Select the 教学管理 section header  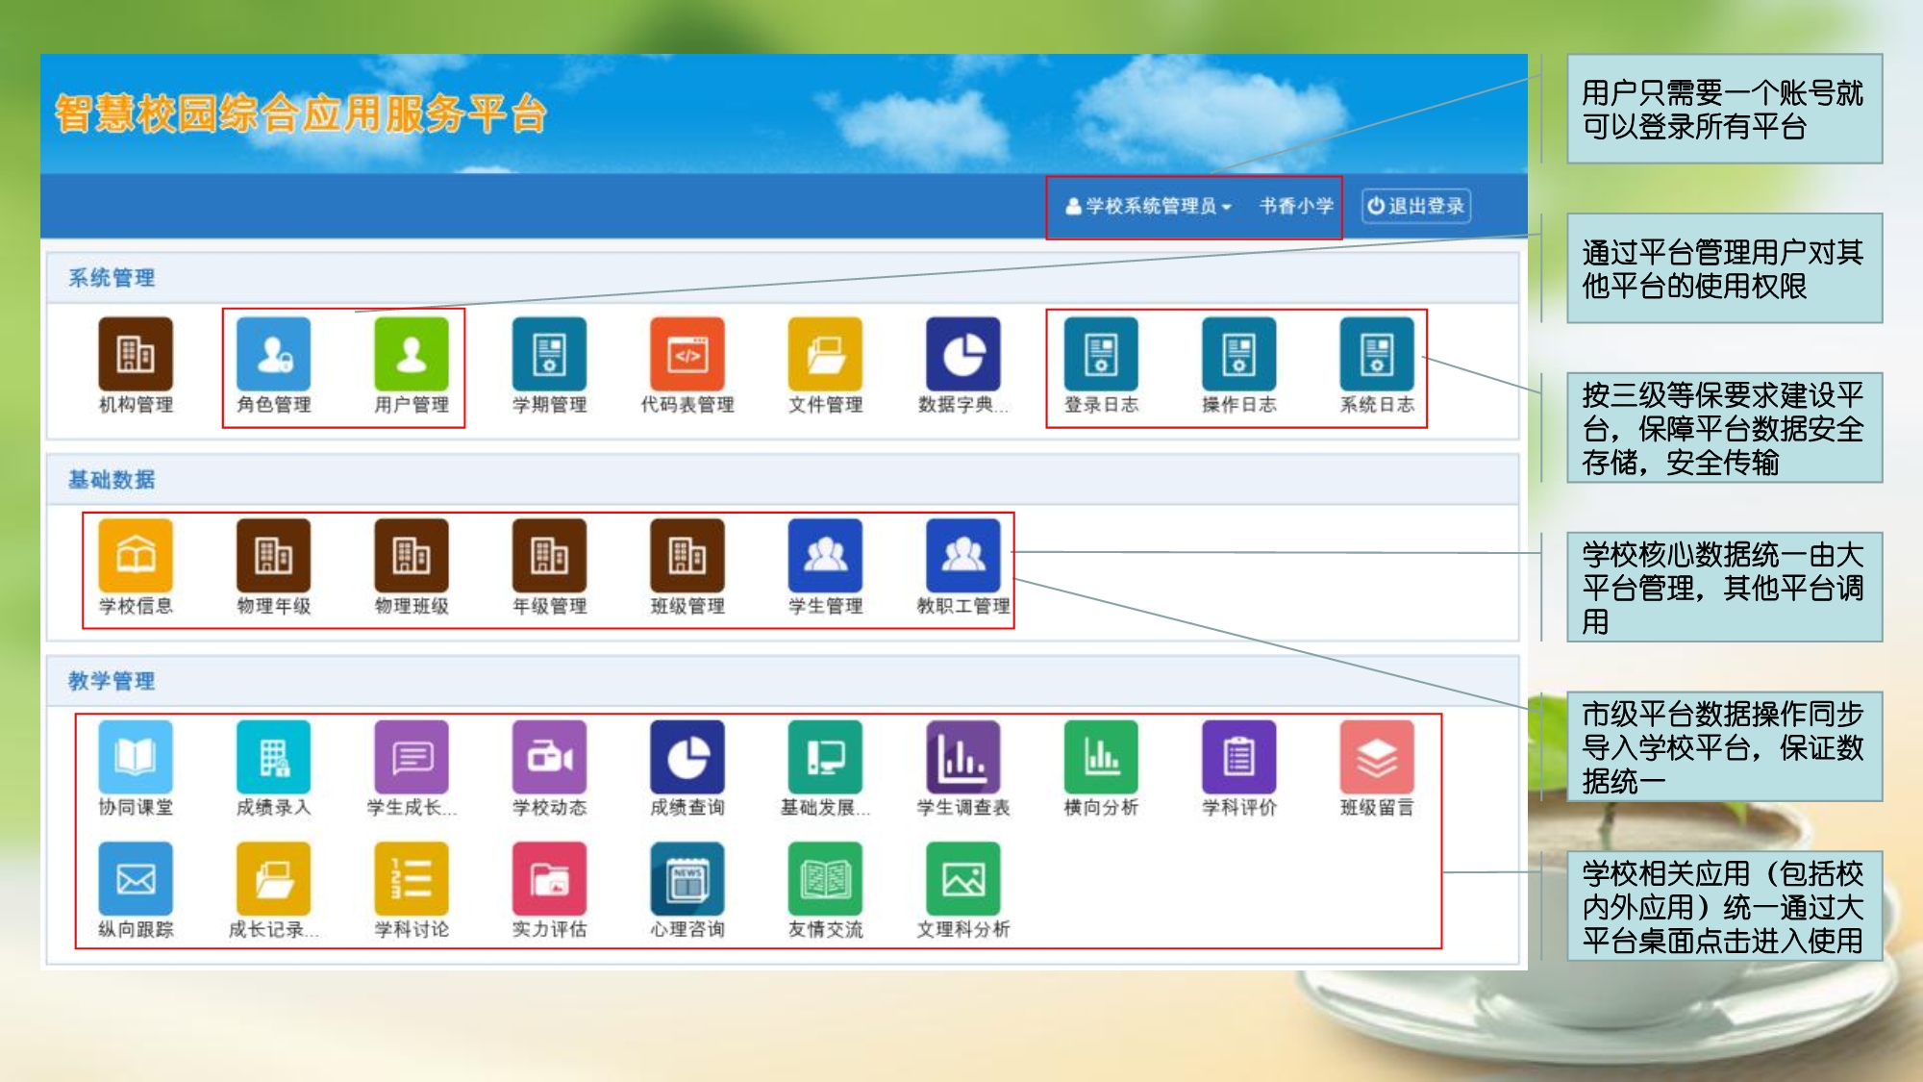pos(112,681)
